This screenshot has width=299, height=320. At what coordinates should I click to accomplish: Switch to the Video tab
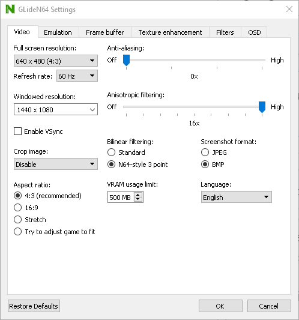(22, 32)
